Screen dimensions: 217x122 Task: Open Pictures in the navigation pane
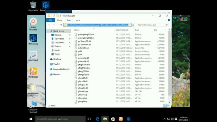tap(58, 46)
